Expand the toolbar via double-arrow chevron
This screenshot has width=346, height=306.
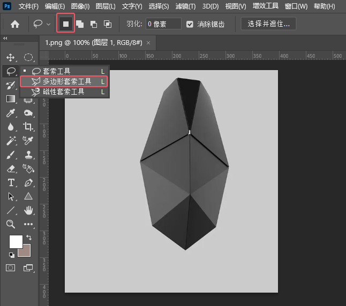(x=5, y=39)
